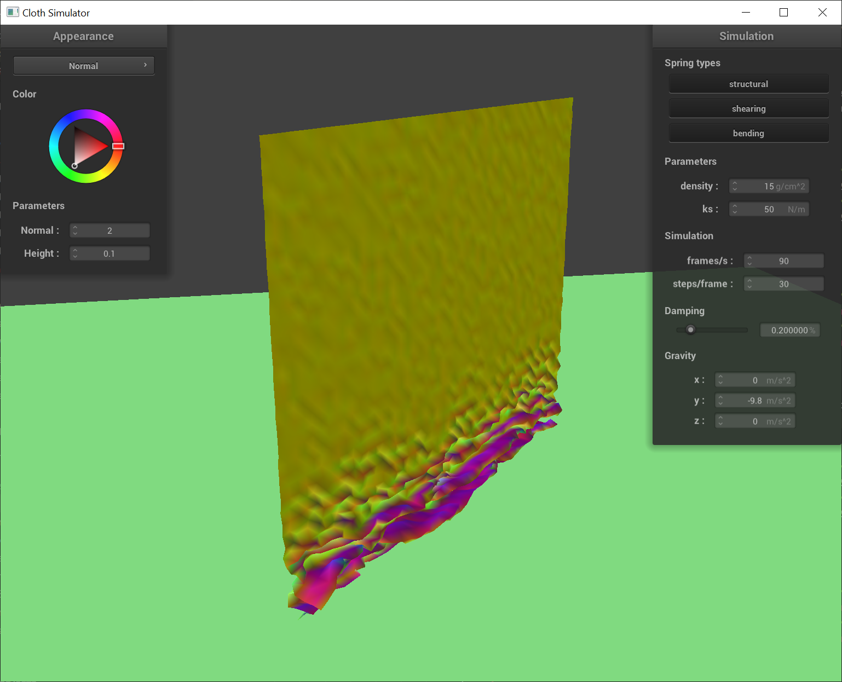The width and height of the screenshot is (842, 682).
Task: Open the Normal shader dropdown
Action: click(84, 66)
